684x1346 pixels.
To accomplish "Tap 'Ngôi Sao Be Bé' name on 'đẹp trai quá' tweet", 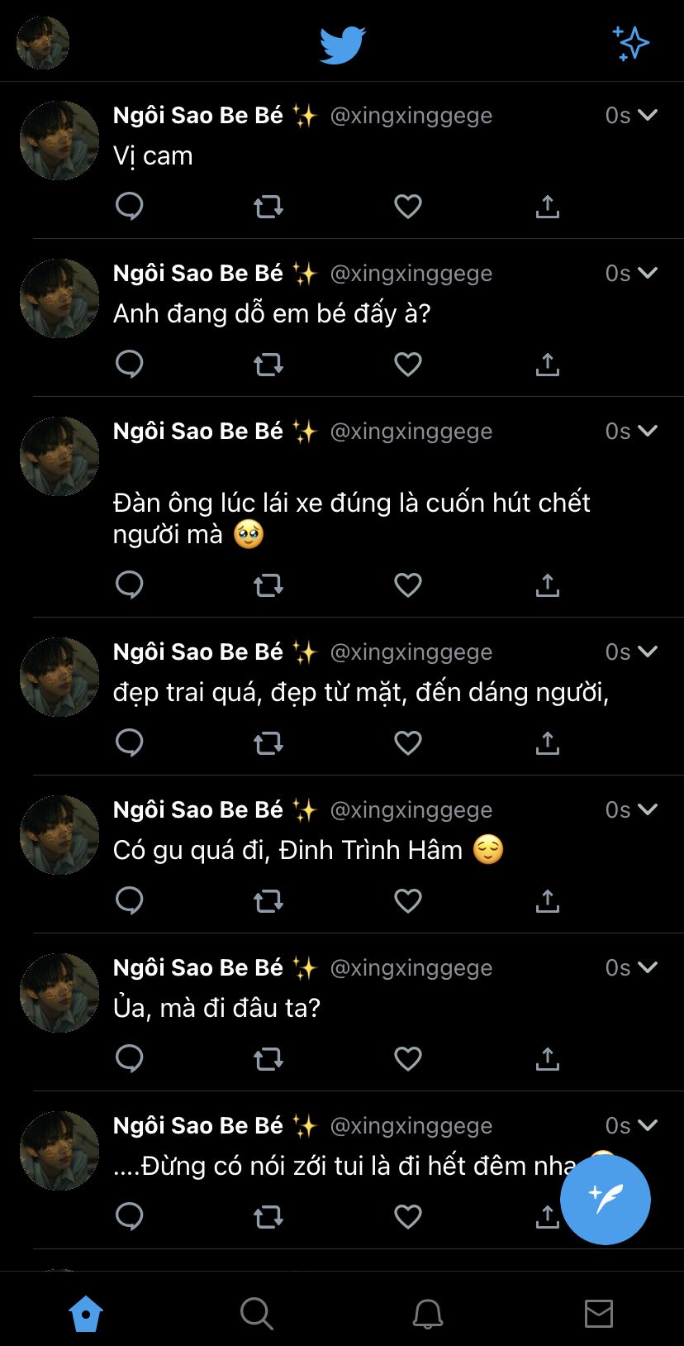I will (x=198, y=652).
